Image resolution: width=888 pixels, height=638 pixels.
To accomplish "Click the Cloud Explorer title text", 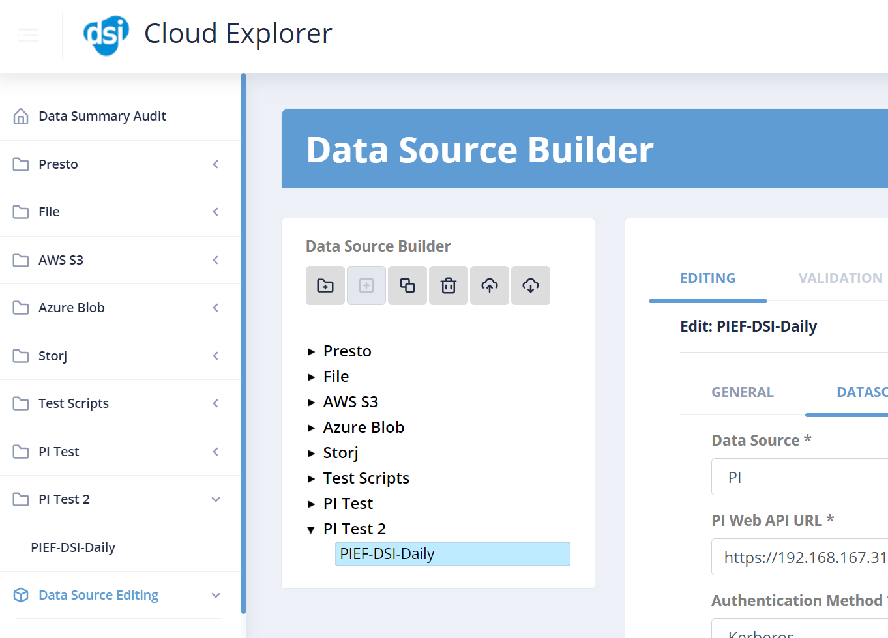I will [x=238, y=34].
